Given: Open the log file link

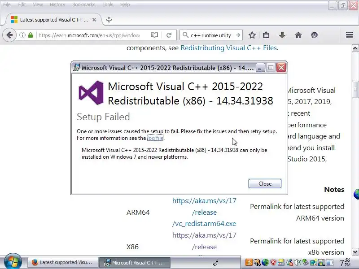Looking at the screenshot, I should (155, 138).
